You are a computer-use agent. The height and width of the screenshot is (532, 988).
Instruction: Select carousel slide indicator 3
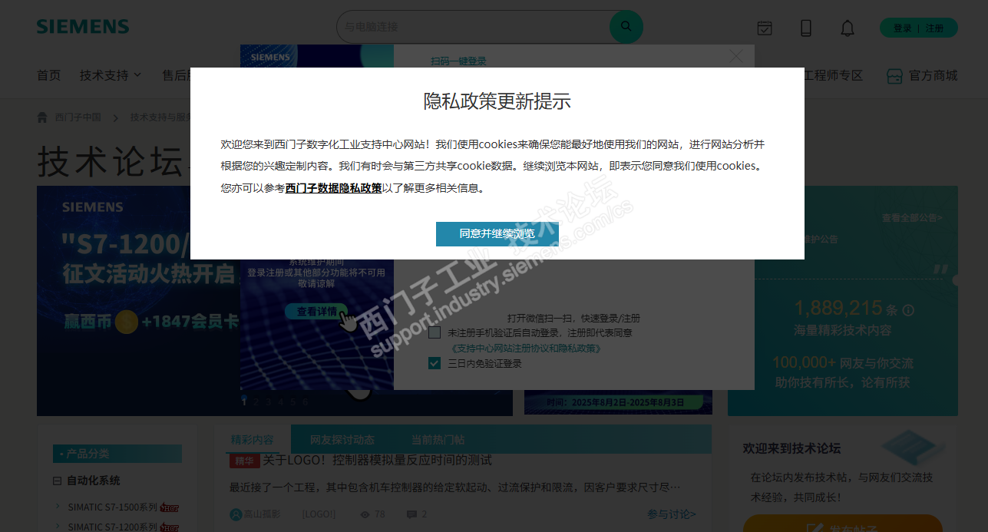click(x=268, y=401)
